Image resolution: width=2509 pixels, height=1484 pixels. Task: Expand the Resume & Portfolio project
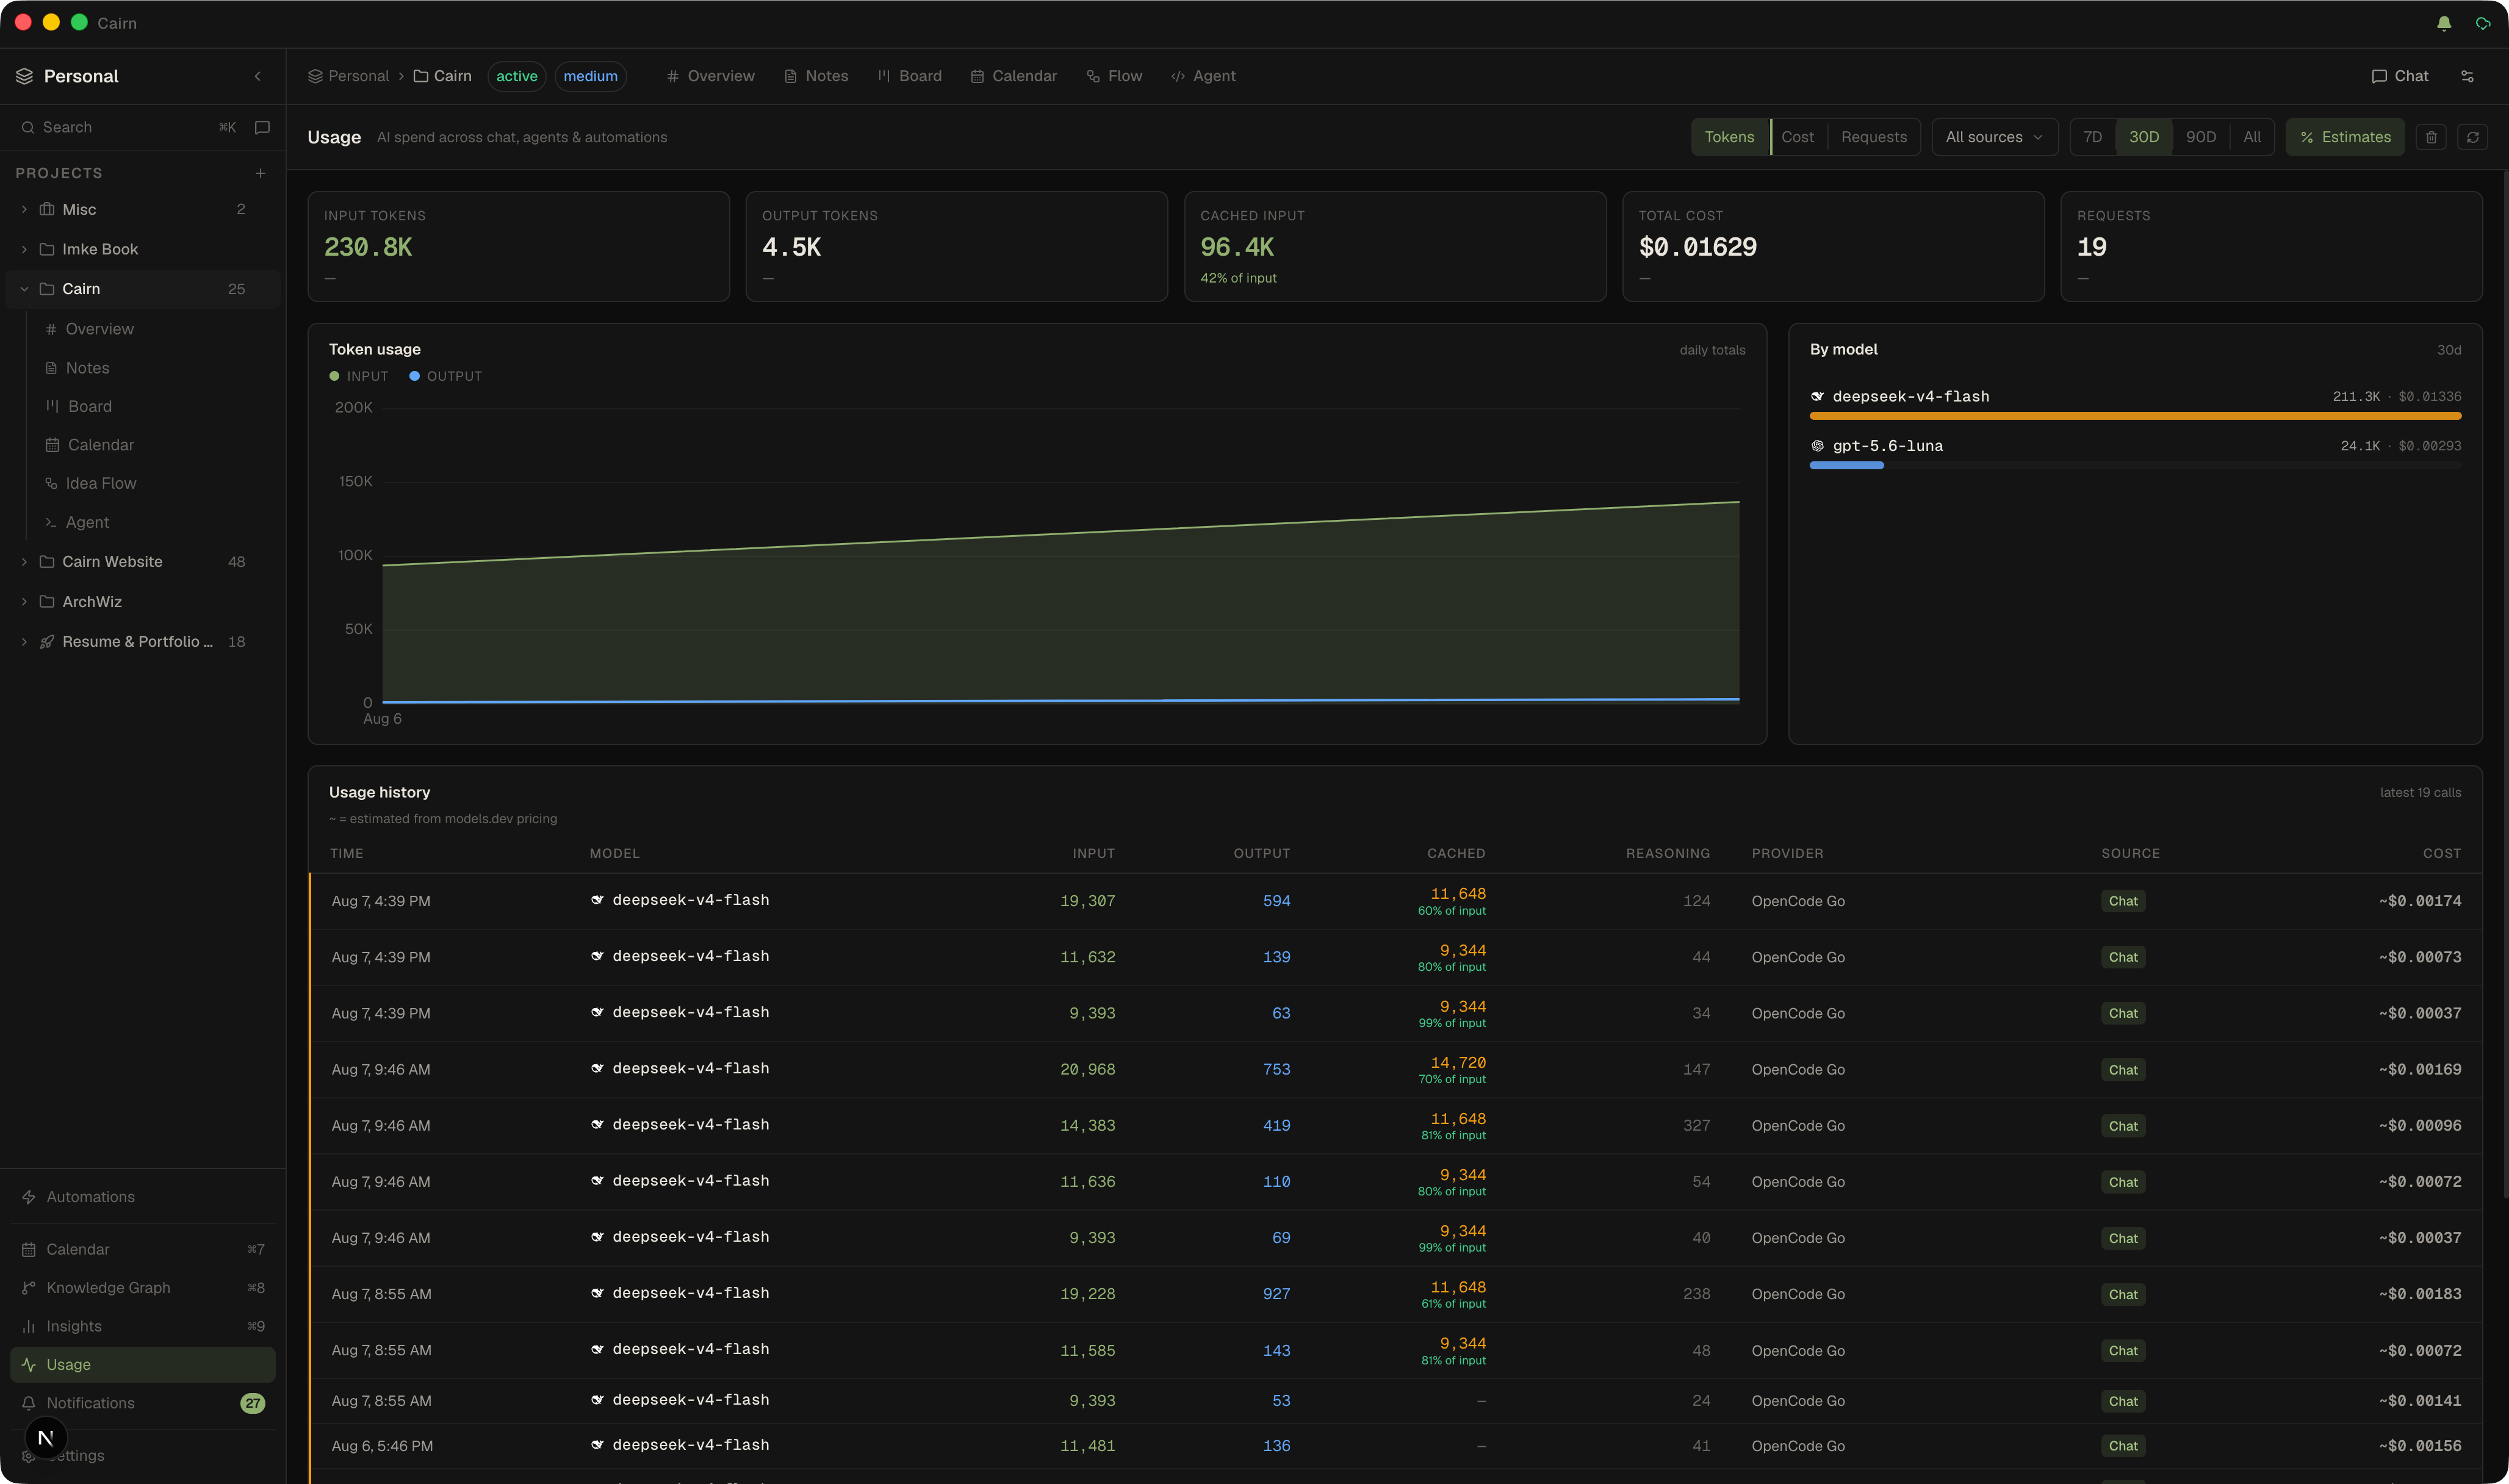[x=24, y=642]
